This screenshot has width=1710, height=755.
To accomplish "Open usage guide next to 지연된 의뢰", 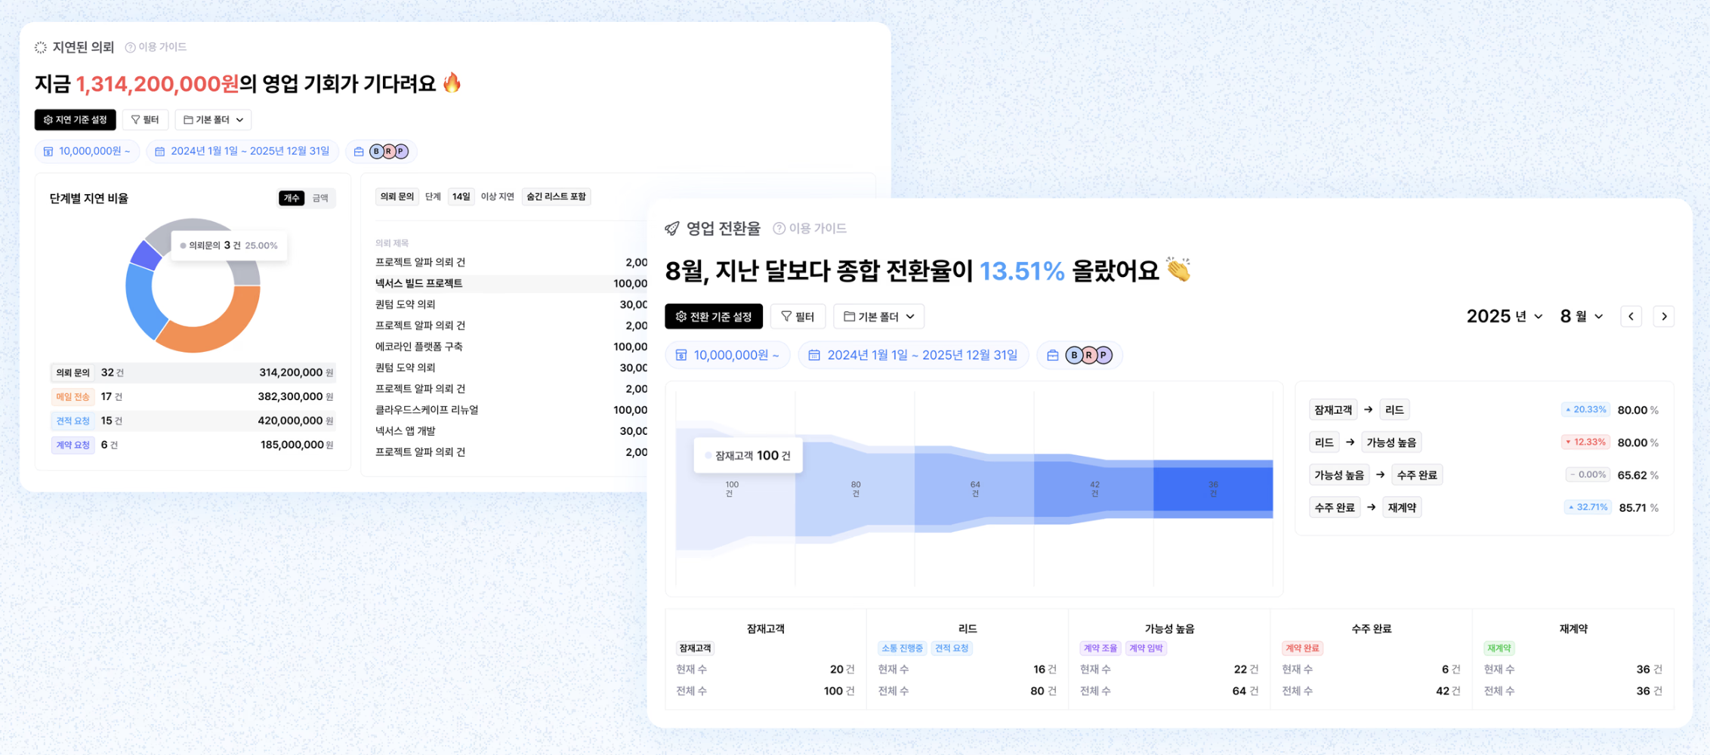I will click(x=156, y=47).
